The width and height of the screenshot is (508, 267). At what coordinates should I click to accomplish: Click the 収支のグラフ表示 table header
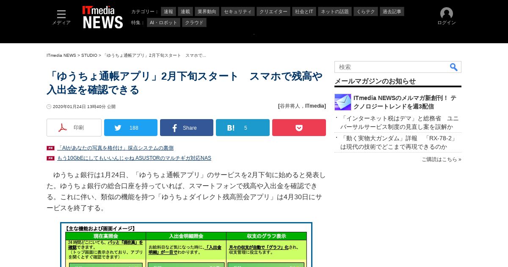pos(266,236)
